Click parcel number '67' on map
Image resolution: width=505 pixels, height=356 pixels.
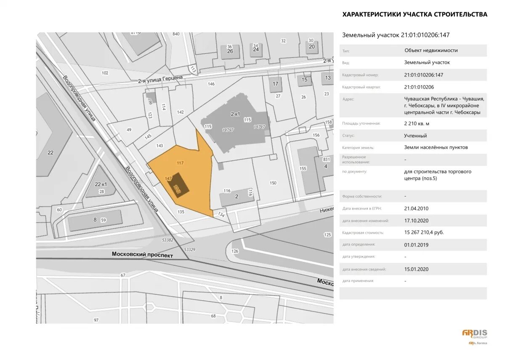(x=123, y=275)
